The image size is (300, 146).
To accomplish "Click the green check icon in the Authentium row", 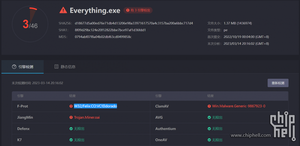I will (209, 129).
